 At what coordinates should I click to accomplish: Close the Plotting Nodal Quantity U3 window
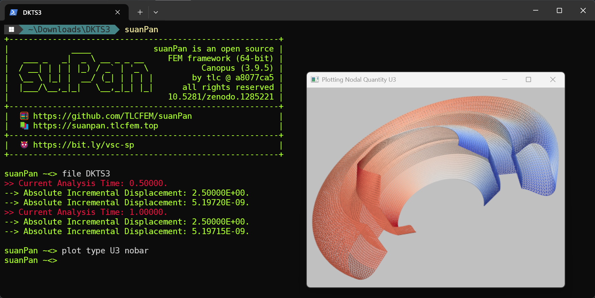tap(553, 80)
